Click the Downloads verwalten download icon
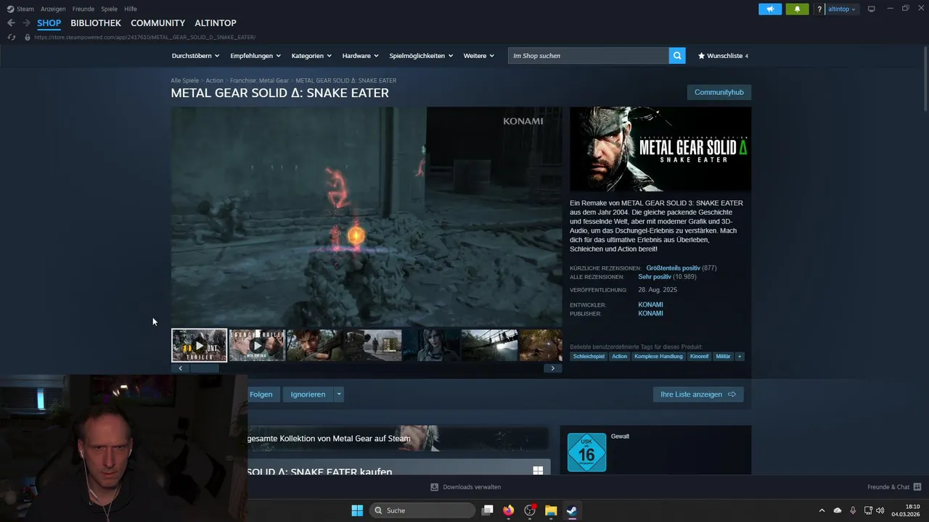The width and height of the screenshot is (929, 522). pyautogui.click(x=434, y=487)
